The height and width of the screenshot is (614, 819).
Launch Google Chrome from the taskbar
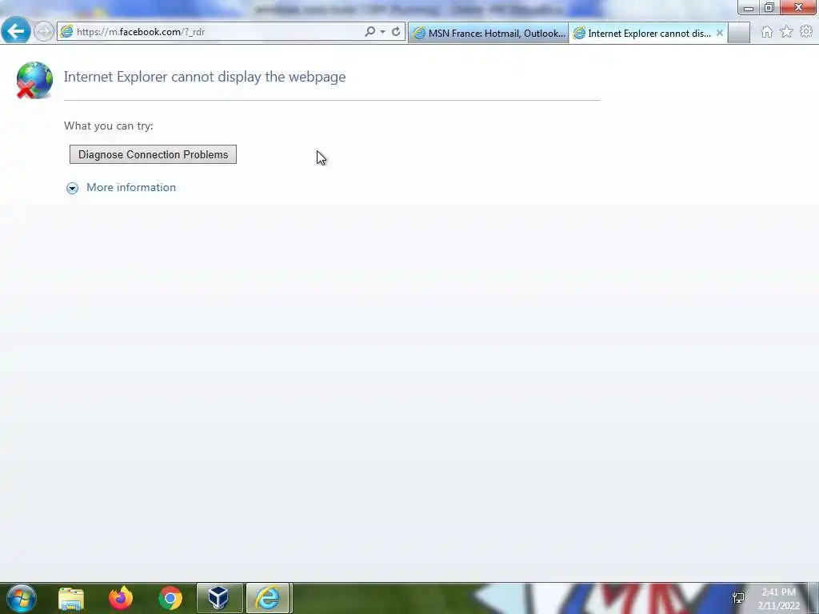pos(170,598)
